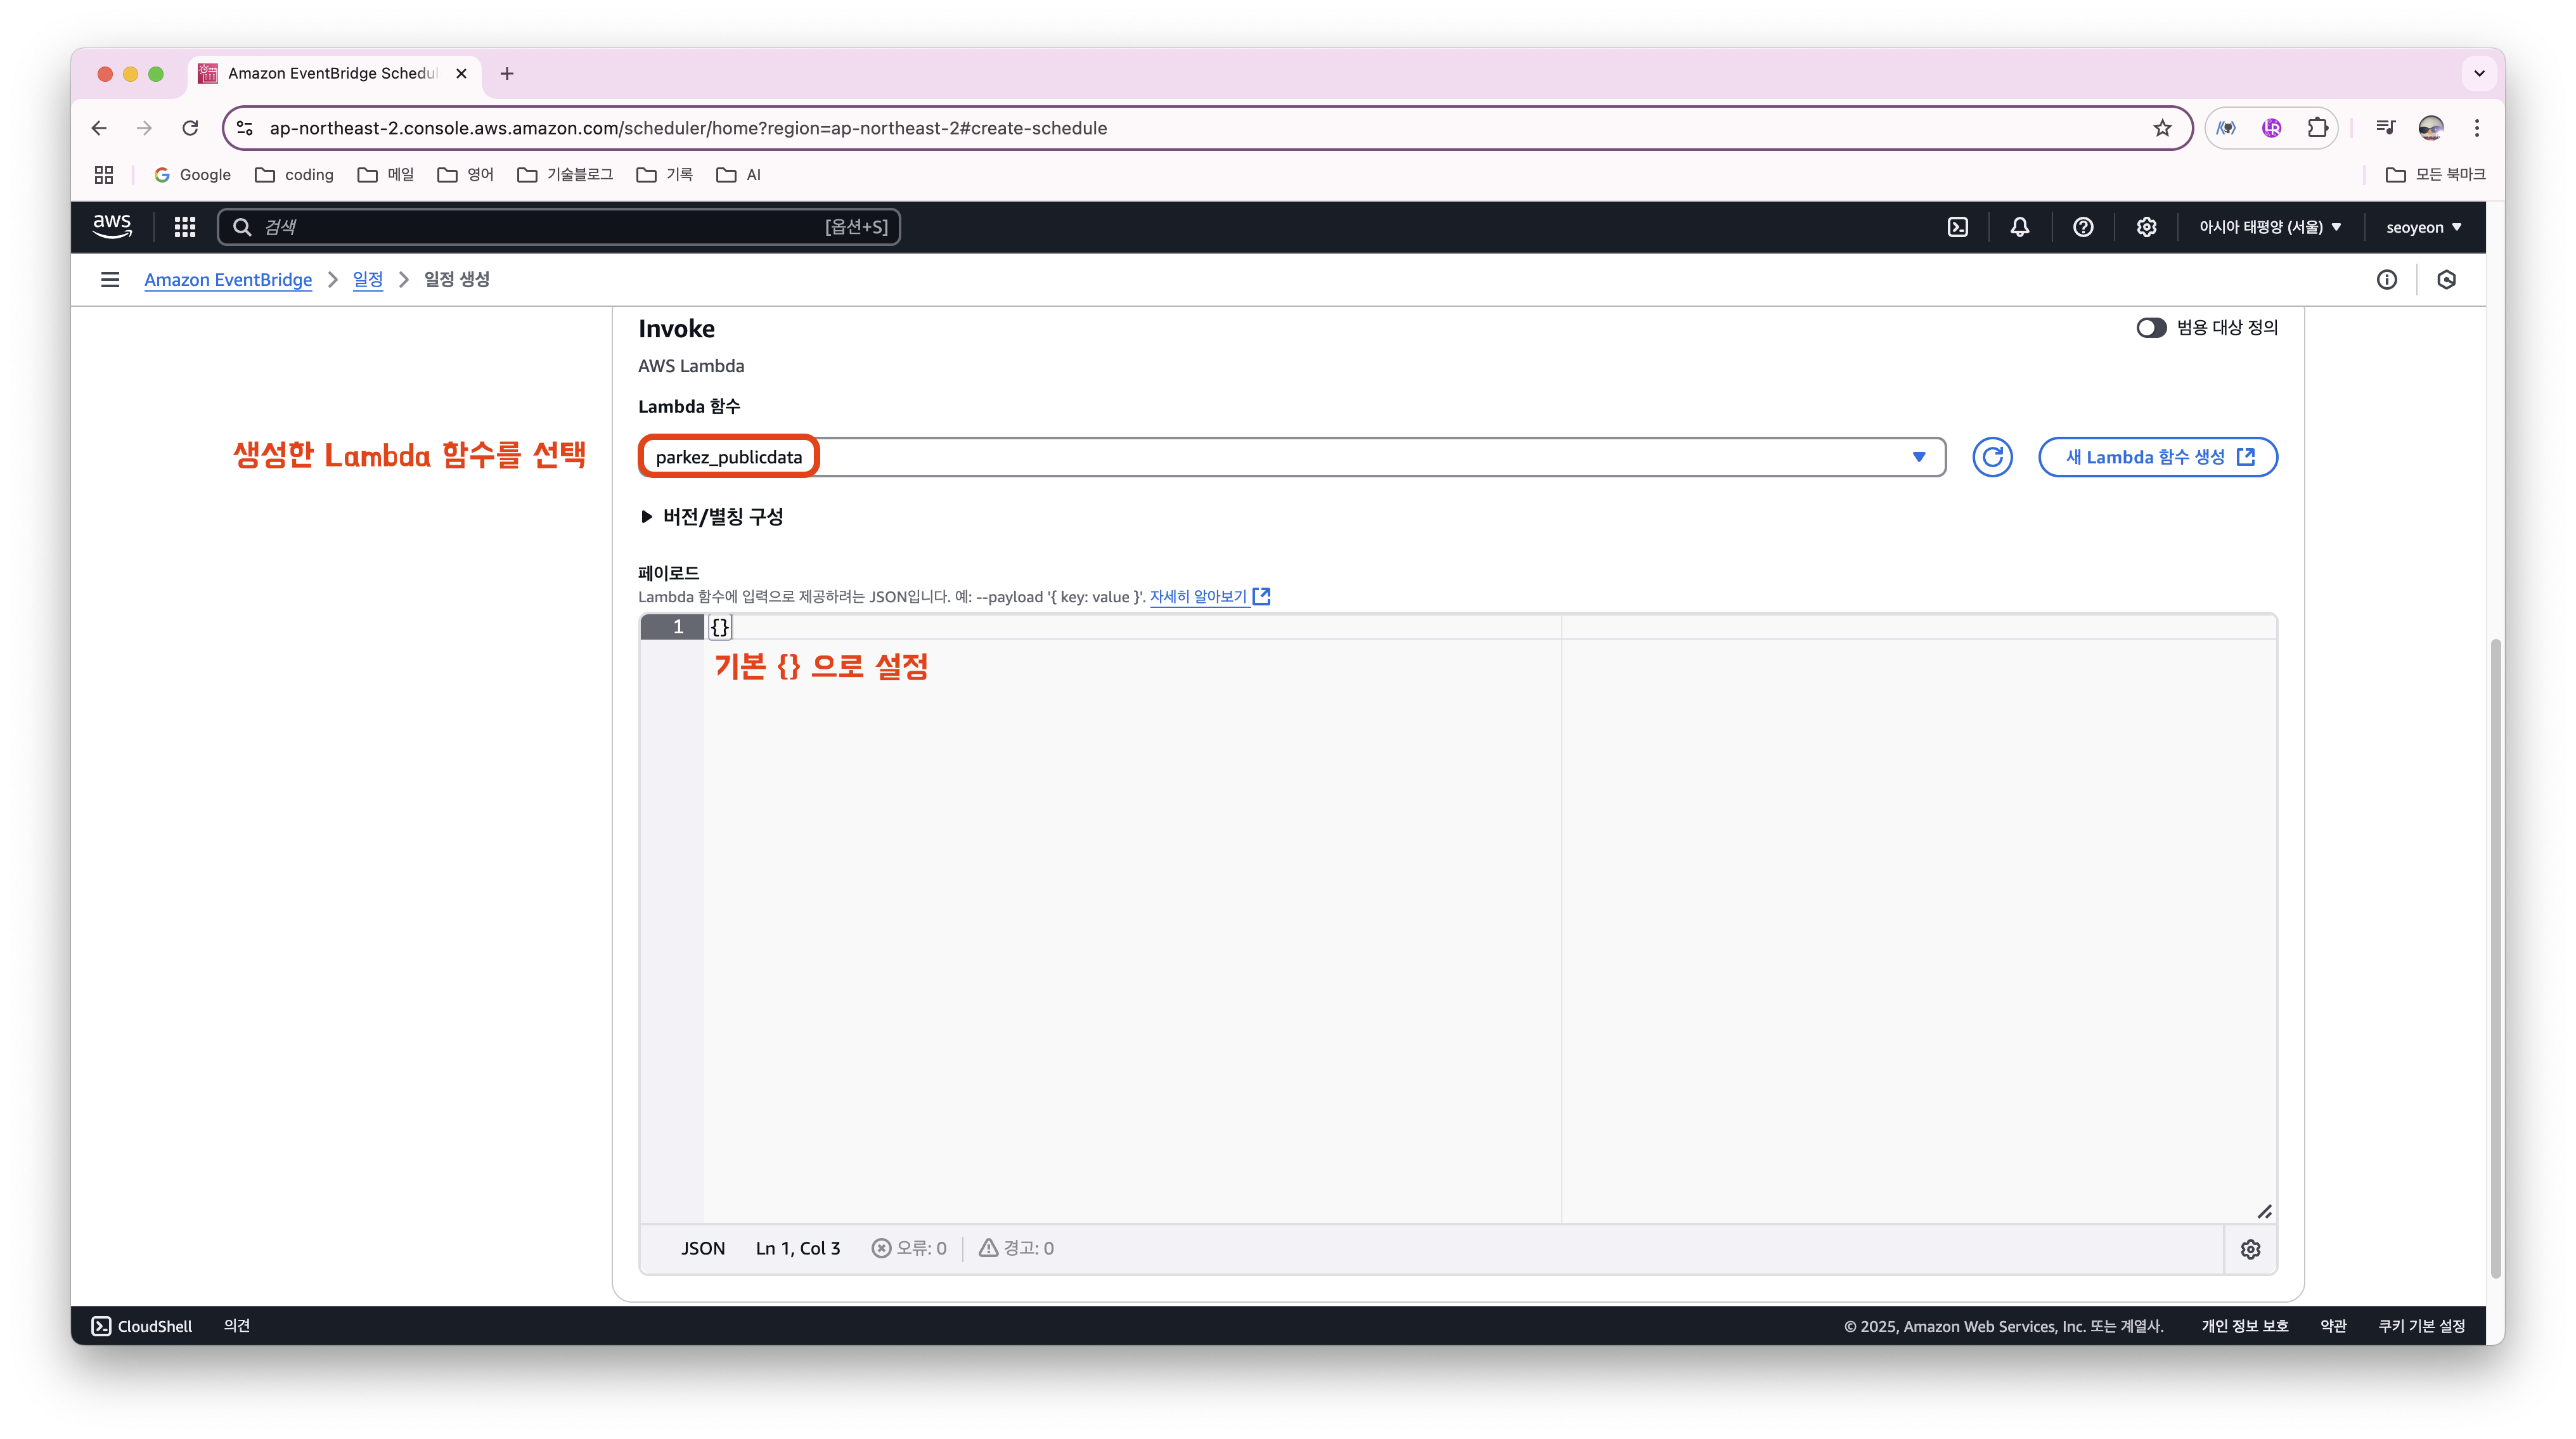Viewport: 2576px width, 1439px height.
Task: Expand the 버전/별칭 구성 section
Action: (x=711, y=517)
